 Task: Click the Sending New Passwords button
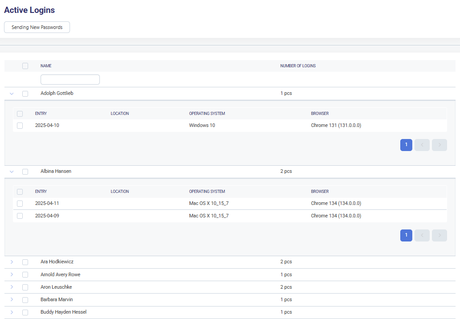click(37, 27)
